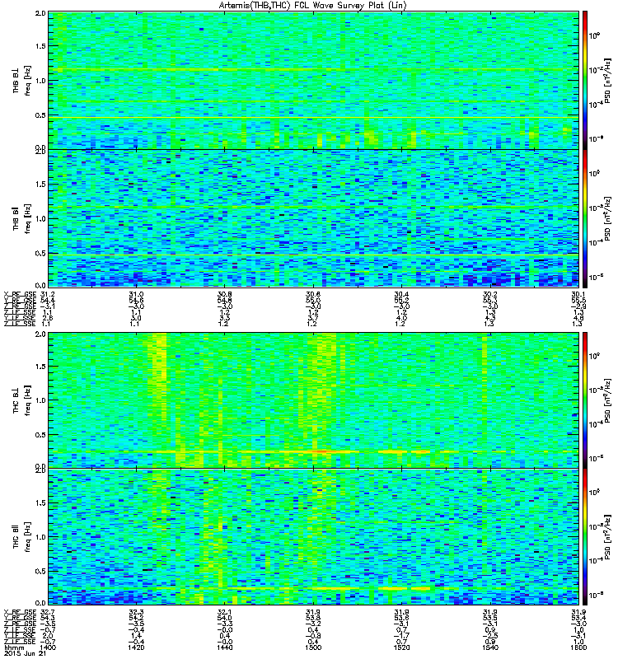Image resolution: width=618 pixels, height=659 pixels.
Task: Click the '1520' time tick label
Action: click(401, 647)
